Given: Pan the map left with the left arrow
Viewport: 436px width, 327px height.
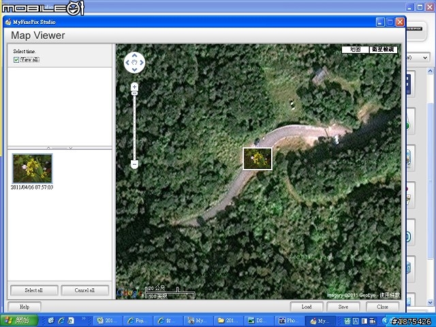Looking at the screenshot, I should [127, 63].
